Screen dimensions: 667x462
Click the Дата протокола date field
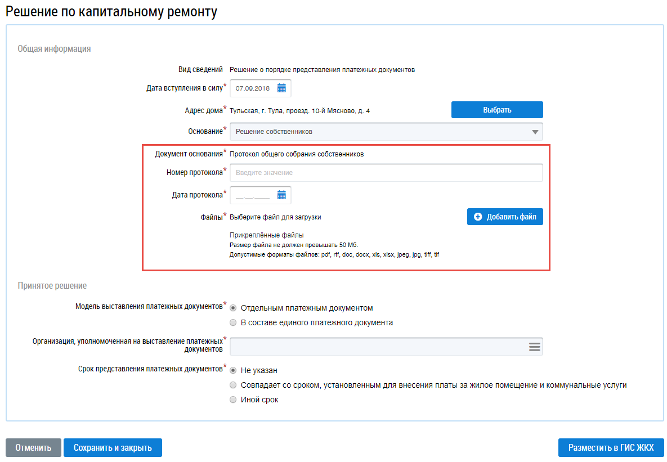pos(253,195)
